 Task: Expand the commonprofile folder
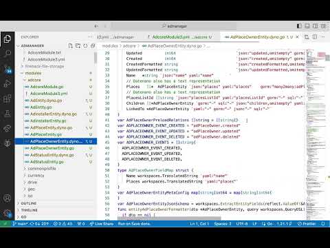(x=42, y=168)
